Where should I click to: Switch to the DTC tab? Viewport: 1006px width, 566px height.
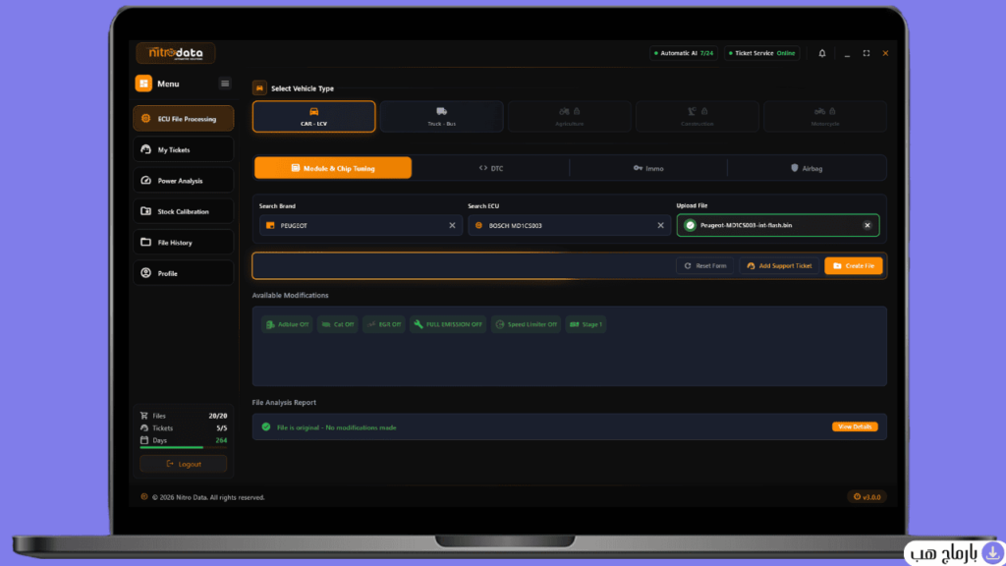[491, 168]
